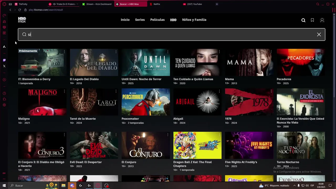Open three-dot menu on Peacemaker card
Screen dimensions: 336x189
pos(168,91)
